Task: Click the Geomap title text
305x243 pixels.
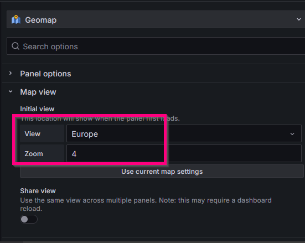Action: click(41, 20)
